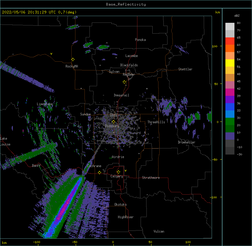Click the white asterisk marker above Limestone label
Screen dimensions: 252x246
click(x=45, y=101)
